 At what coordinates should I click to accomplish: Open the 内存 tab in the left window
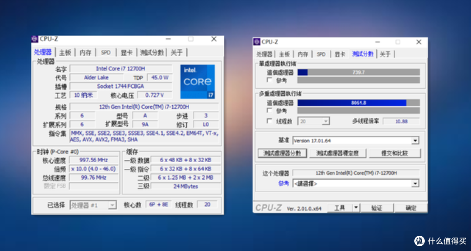pyautogui.click(x=85, y=53)
